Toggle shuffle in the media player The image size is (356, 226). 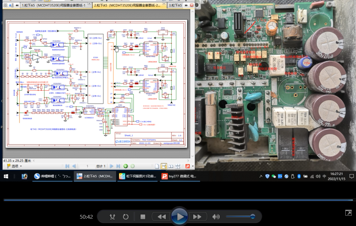[x=112, y=217]
